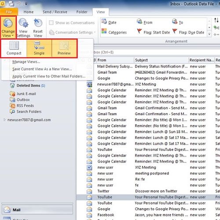The width and height of the screenshot is (220, 220).
Task: Open the Junk E-mail folder
Action: tap(23, 94)
